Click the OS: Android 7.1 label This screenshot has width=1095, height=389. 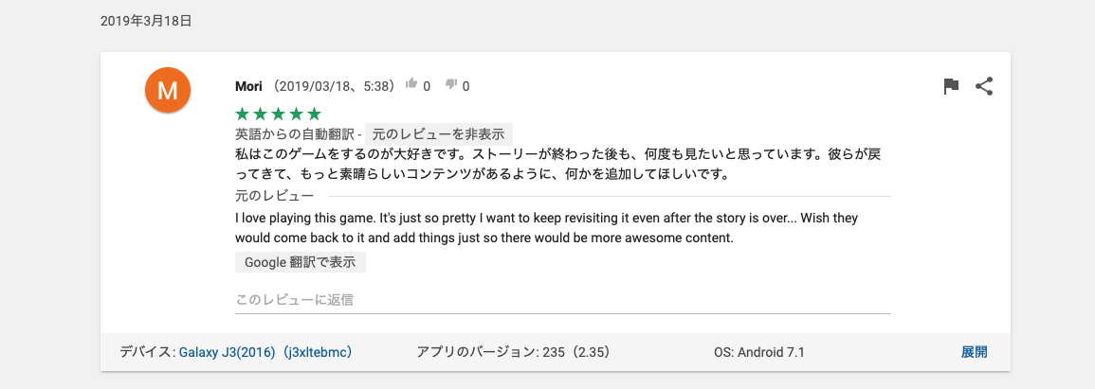[x=758, y=352]
